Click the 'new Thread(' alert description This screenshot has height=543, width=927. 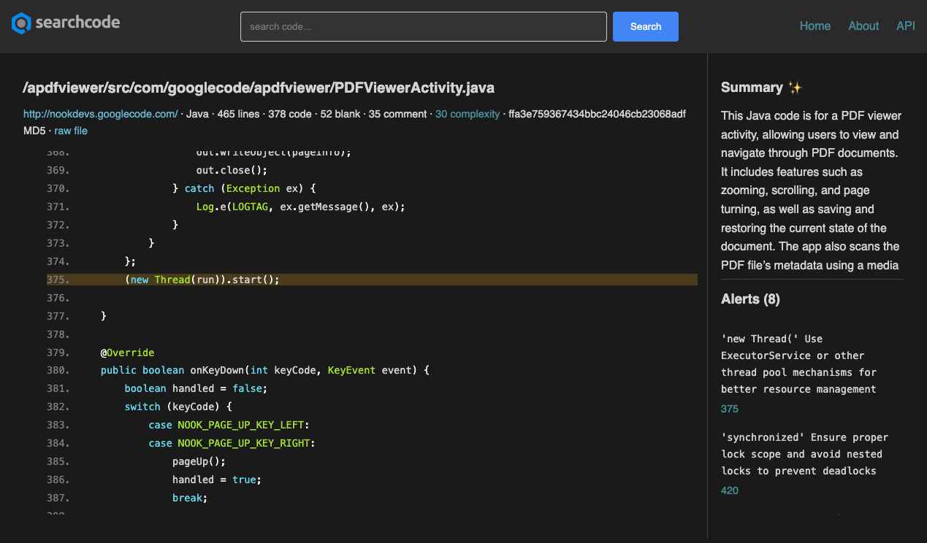798,363
